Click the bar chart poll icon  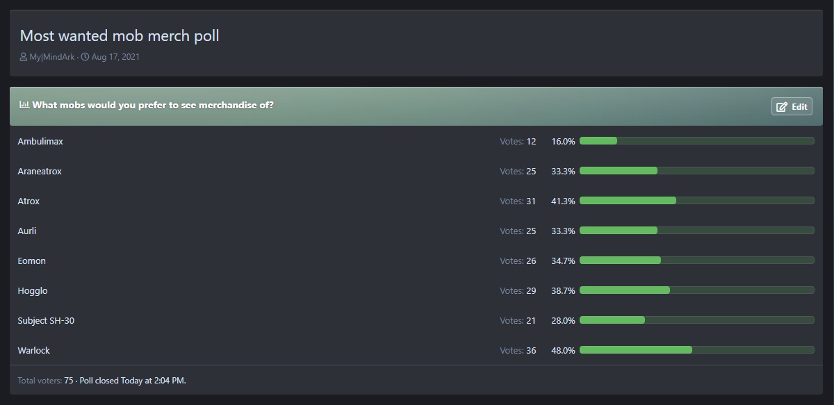[x=24, y=106]
